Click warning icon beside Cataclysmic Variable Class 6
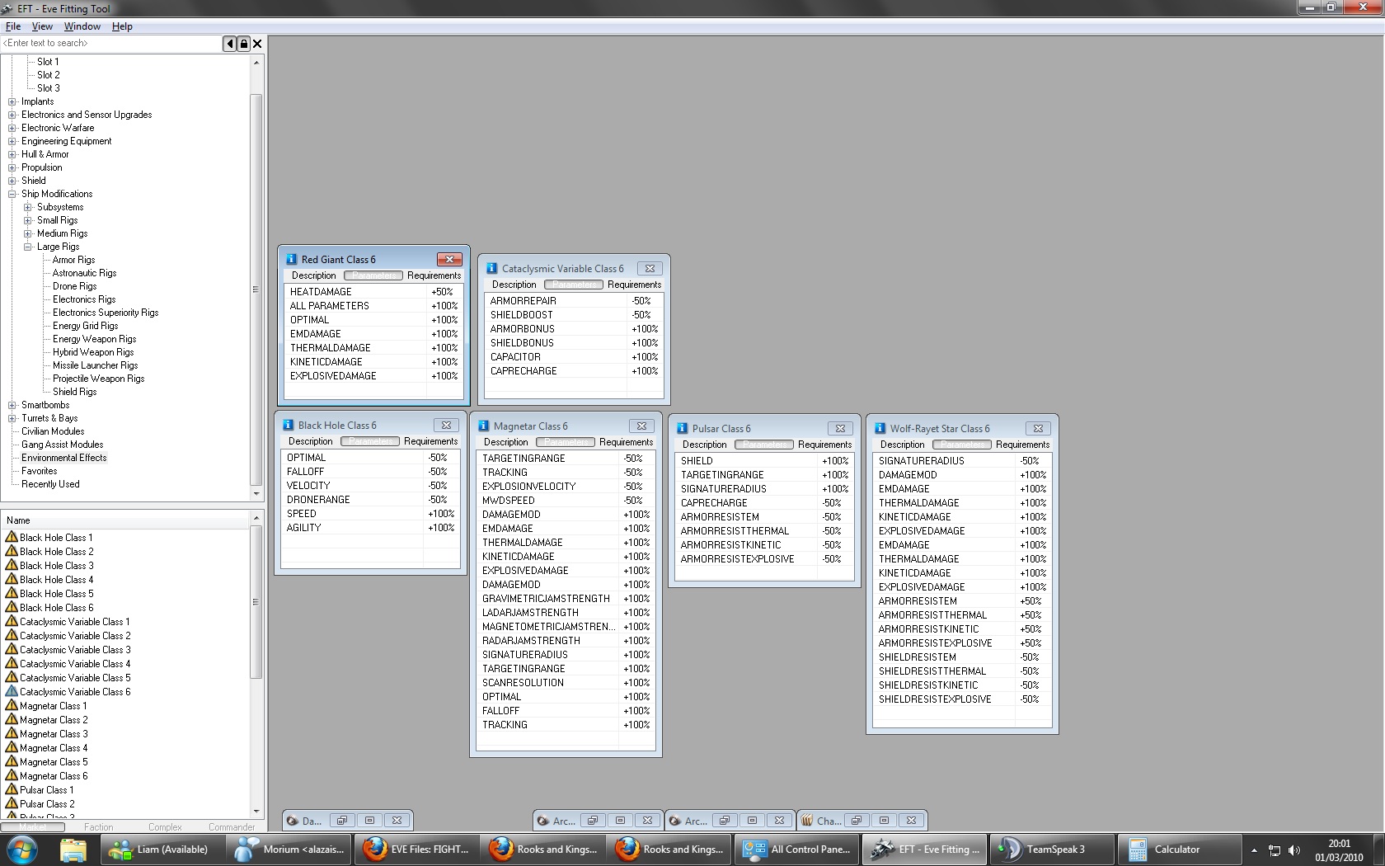The height and width of the screenshot is (866, 1385). pyautogui.click(x=12, y=691)
